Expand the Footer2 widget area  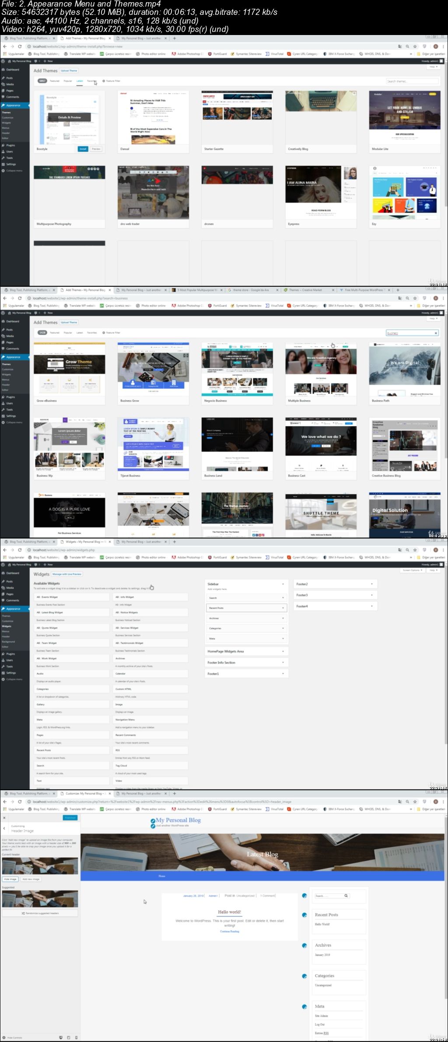pos(335,584)
